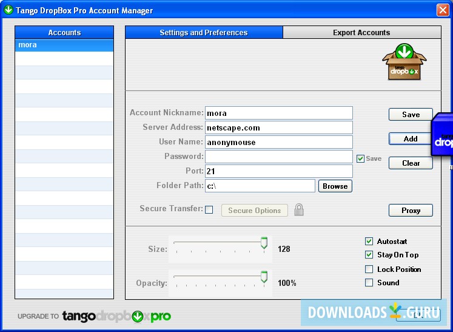Browse for a folder path
Screen dimensions: 453x332
(335, 186)
